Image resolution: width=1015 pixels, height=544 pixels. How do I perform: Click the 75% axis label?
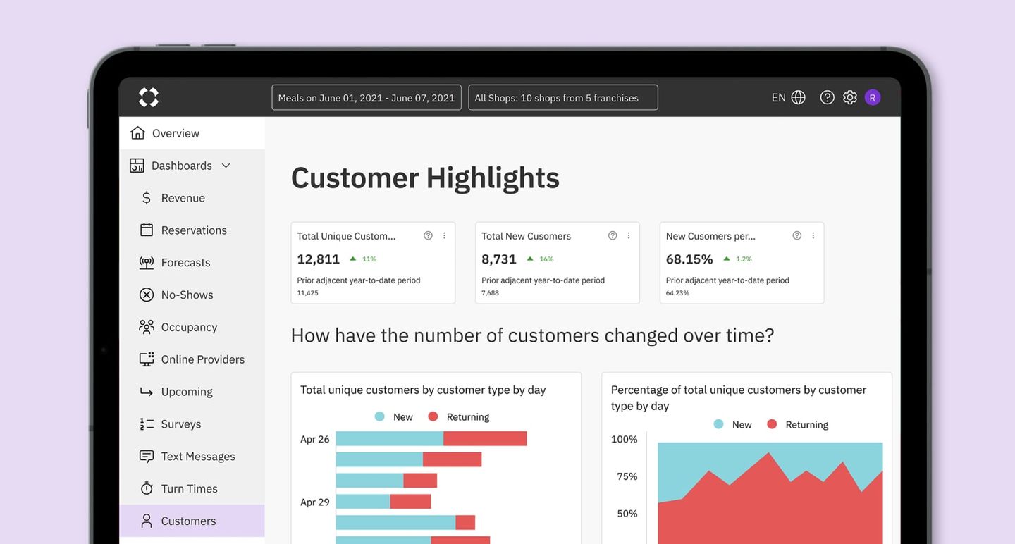tap(627, 476)
